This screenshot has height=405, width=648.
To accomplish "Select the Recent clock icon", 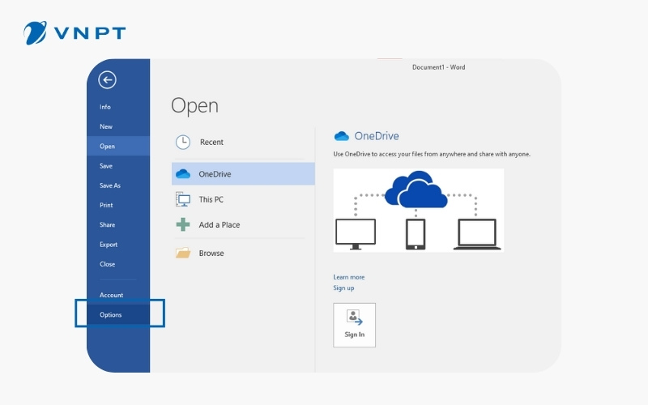I will 183,142.
